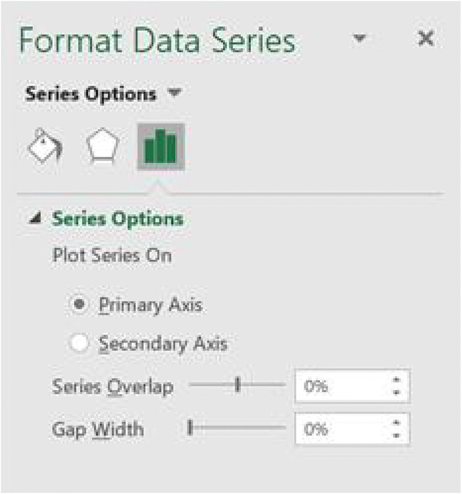Open the Effects pentagon tab
The height and width of the screenshot is (494, 462).
[x=102, y=147]
